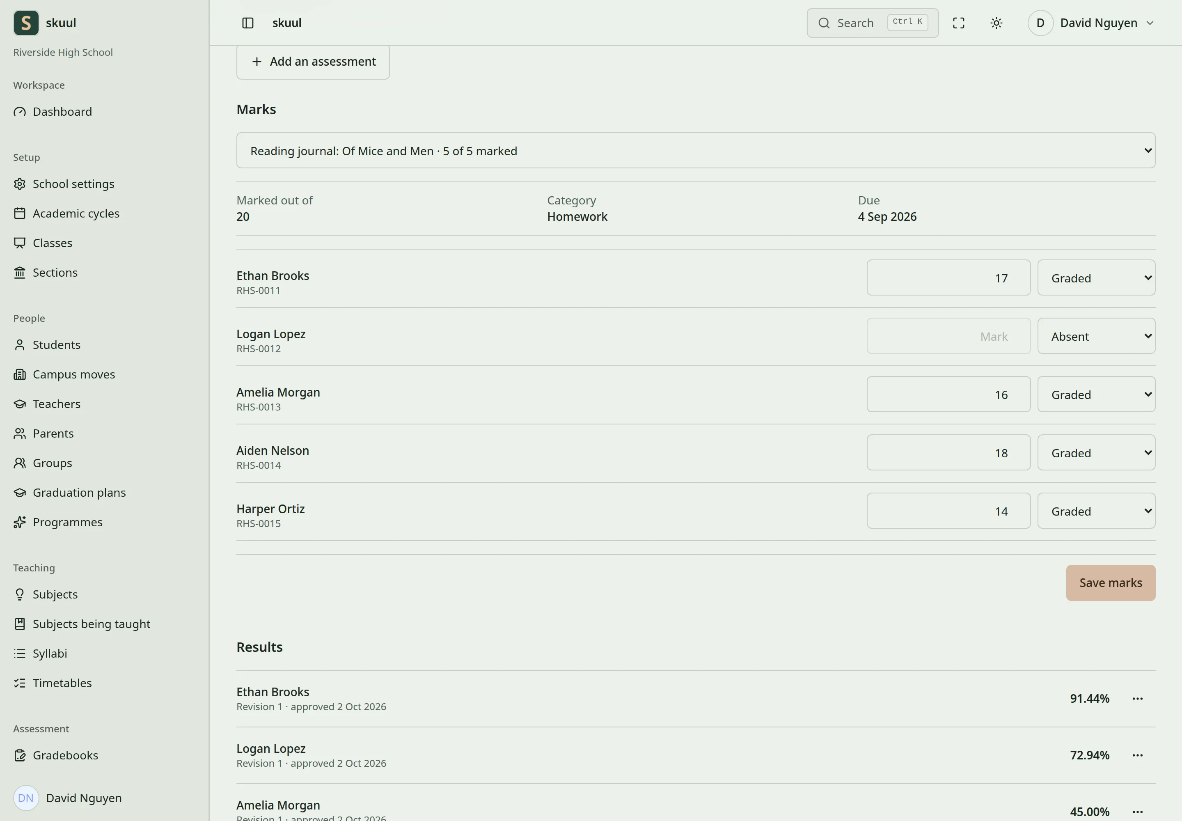The height and width of the screenshot is (821, 1182).
Task: Open the Search box
Action: (873, 23)
